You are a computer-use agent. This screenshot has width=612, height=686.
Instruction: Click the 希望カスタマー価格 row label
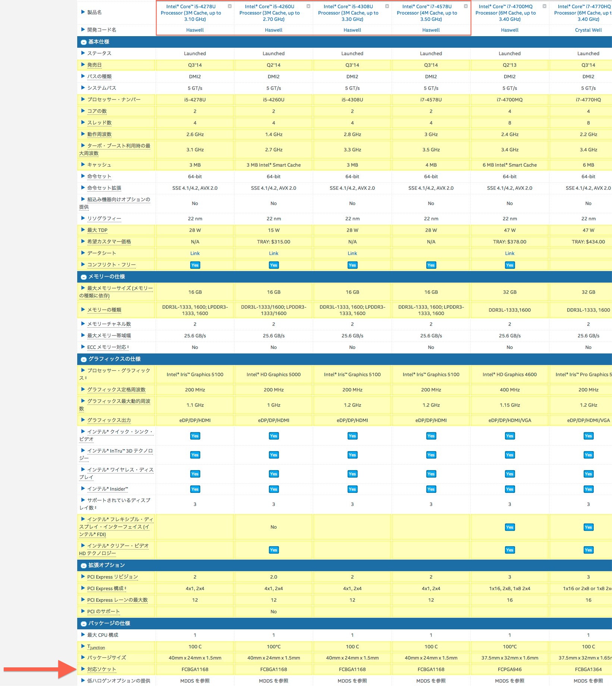(109, 242)
